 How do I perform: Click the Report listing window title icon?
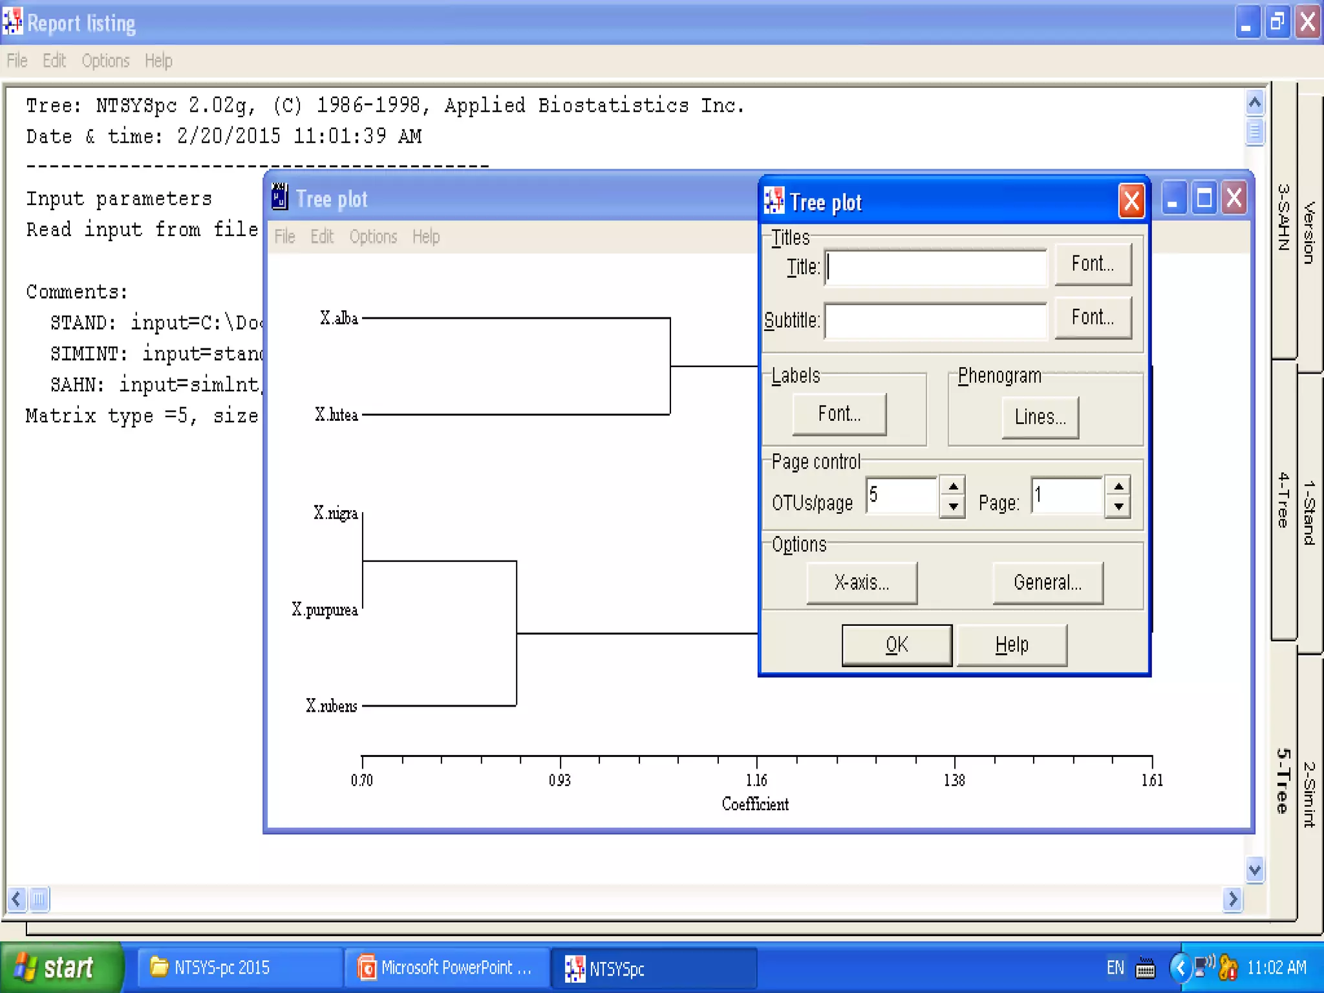[12, 22]
